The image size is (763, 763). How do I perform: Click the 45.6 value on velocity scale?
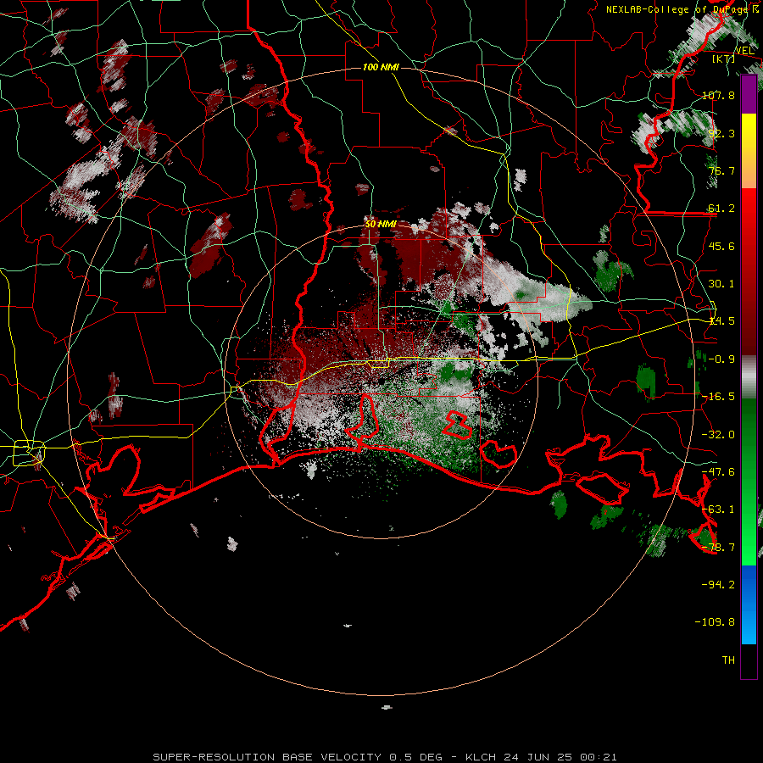click(x=721, y=246)
